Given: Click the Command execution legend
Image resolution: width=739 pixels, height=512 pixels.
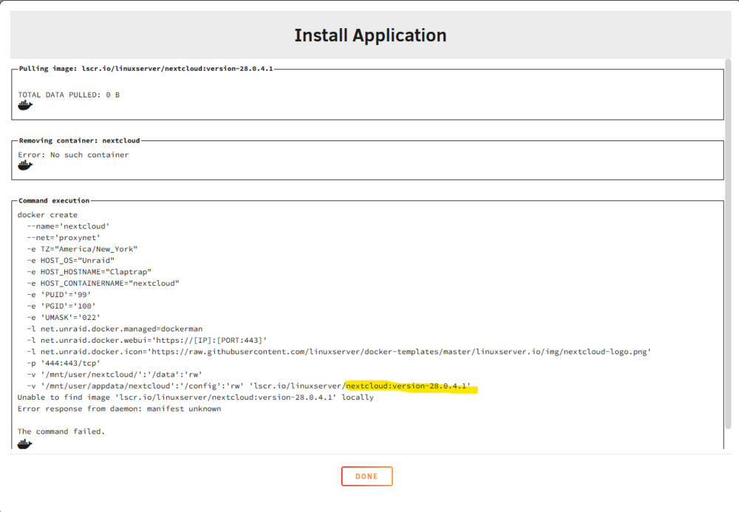Looking at the screenshot, I should (x=54, y=201).
